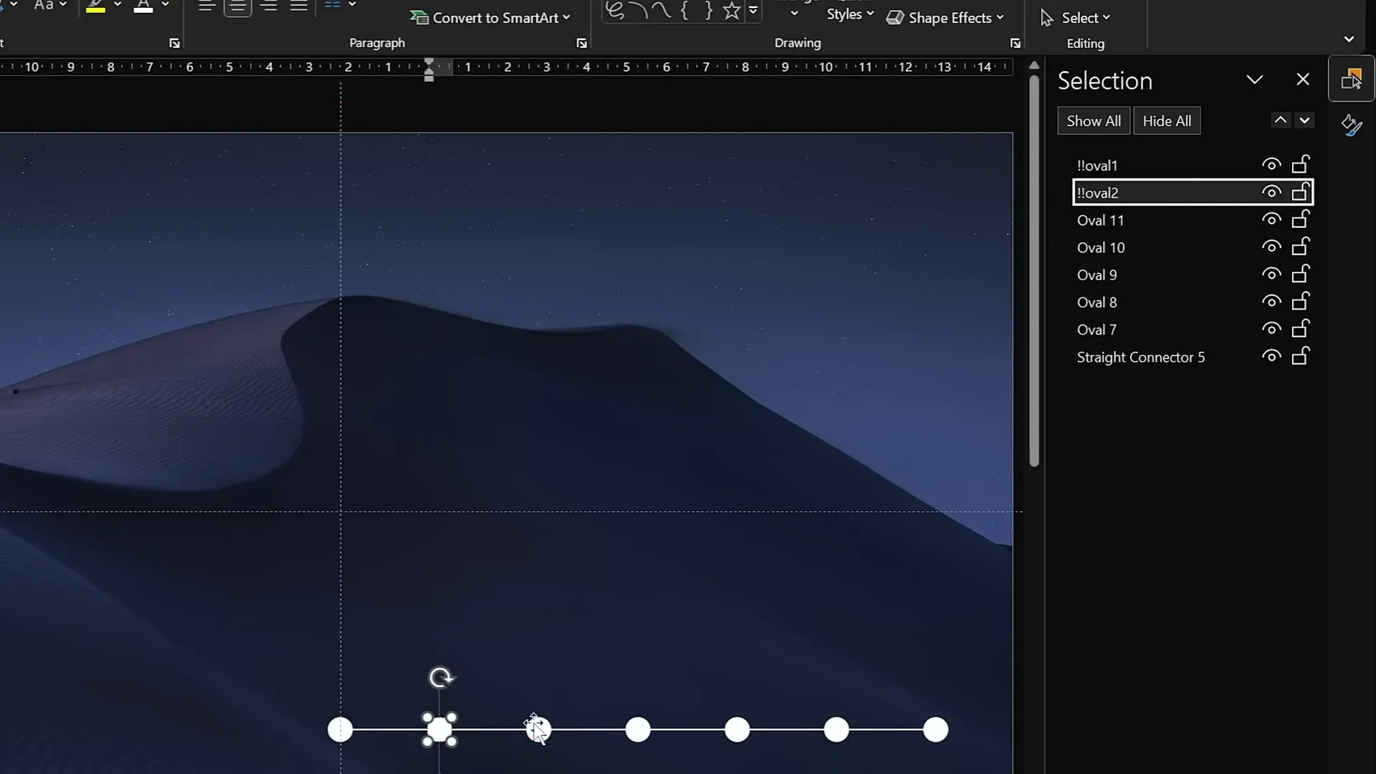The height and width of the screenshot is (774, 1376).
Task: Open the font color dropdown arrow
Action: click(166, 5)
